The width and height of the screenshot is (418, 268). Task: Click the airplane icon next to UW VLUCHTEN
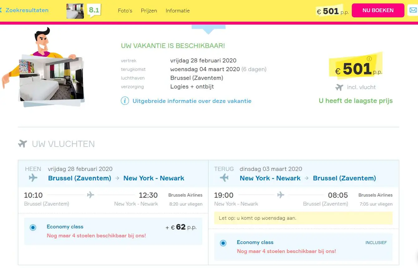(x=22, y=144)
